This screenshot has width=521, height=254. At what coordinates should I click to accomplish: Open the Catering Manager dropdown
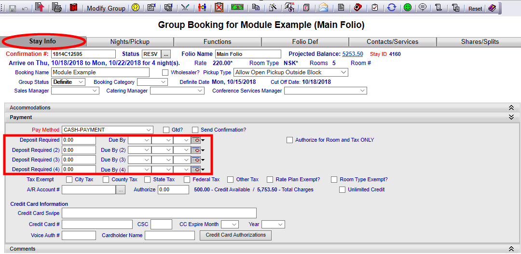click(177, 91)
